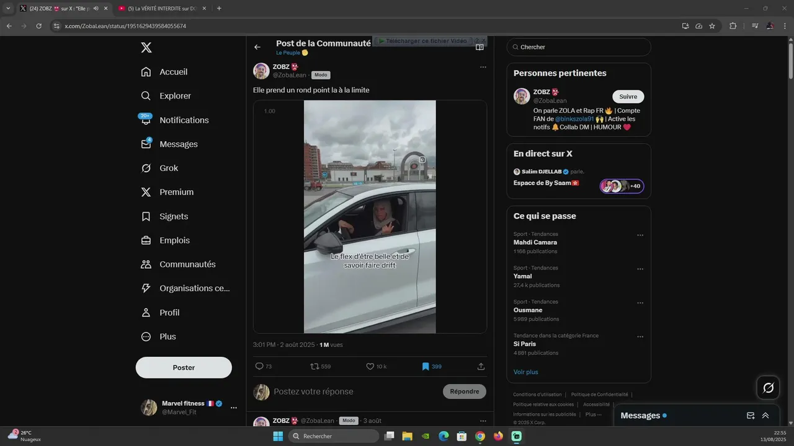
Task: Open the +40 listeners avatar group
Action: pos(622,186)
